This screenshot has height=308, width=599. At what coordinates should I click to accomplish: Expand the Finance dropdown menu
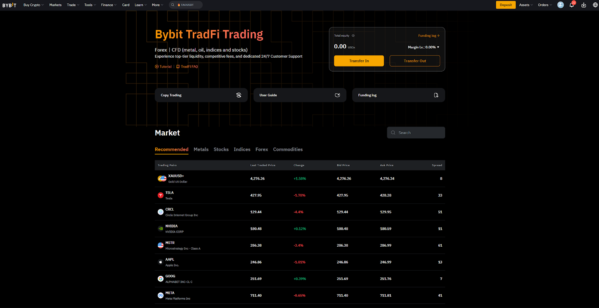(x=109, y=5)
